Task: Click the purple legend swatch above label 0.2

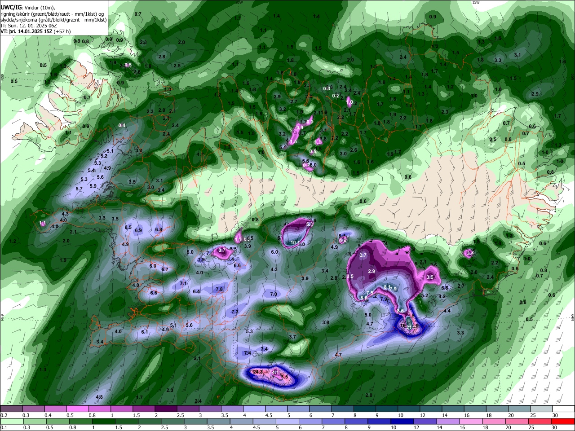Action: pyautogui.click(x=11, y=409)
